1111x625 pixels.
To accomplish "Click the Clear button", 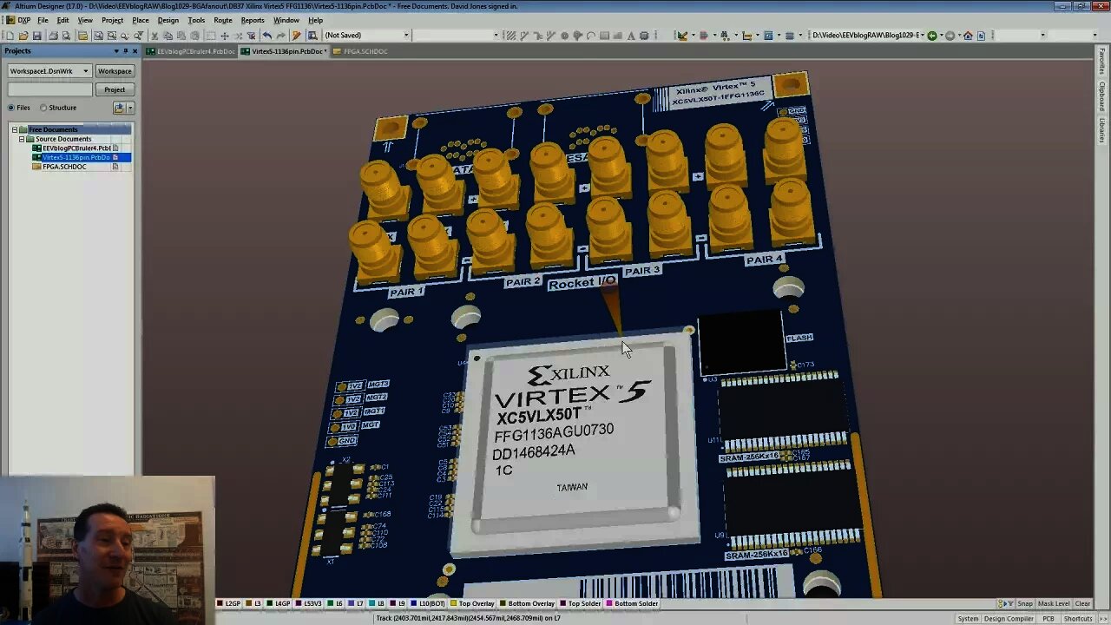I will click(x=1082, y=603).
